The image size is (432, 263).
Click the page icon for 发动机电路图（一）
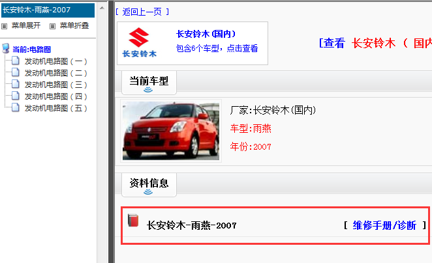16,61
